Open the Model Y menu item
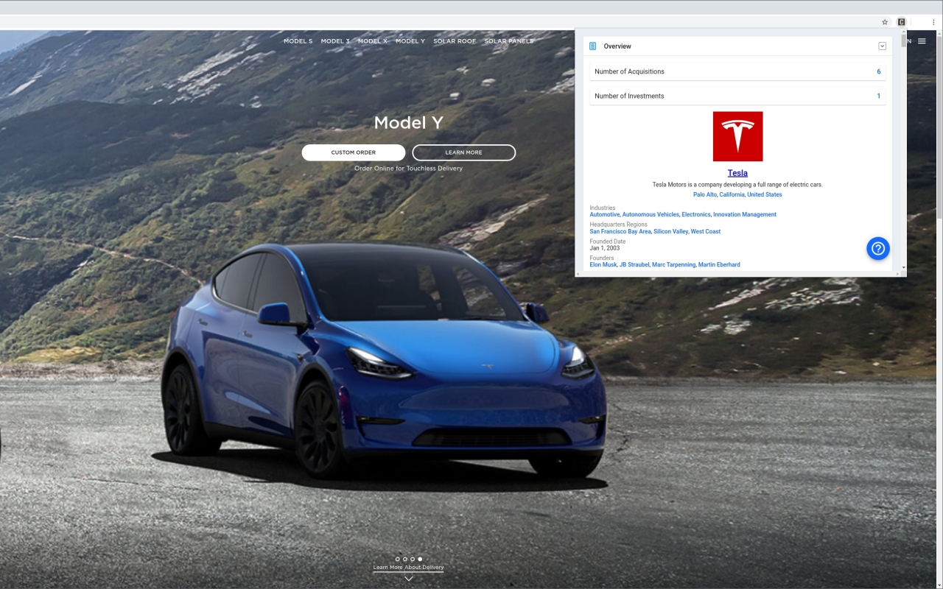Screen dimensions: 943x589 [x=410, y=41]
